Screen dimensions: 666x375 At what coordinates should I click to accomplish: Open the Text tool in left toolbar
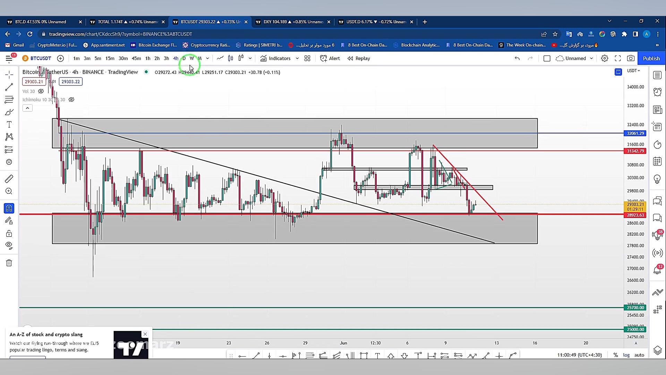click(x=9, y=124)
